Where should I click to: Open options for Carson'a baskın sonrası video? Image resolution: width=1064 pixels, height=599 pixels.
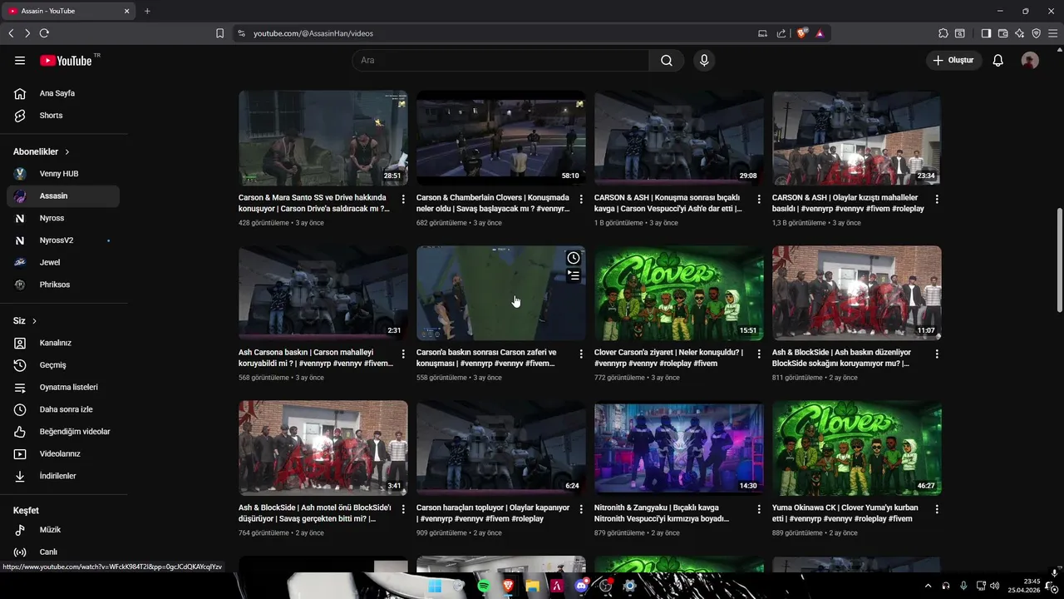(581, 354)
